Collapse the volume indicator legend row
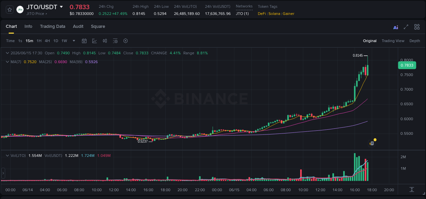The image size is (426, 199). pos(7,156)
